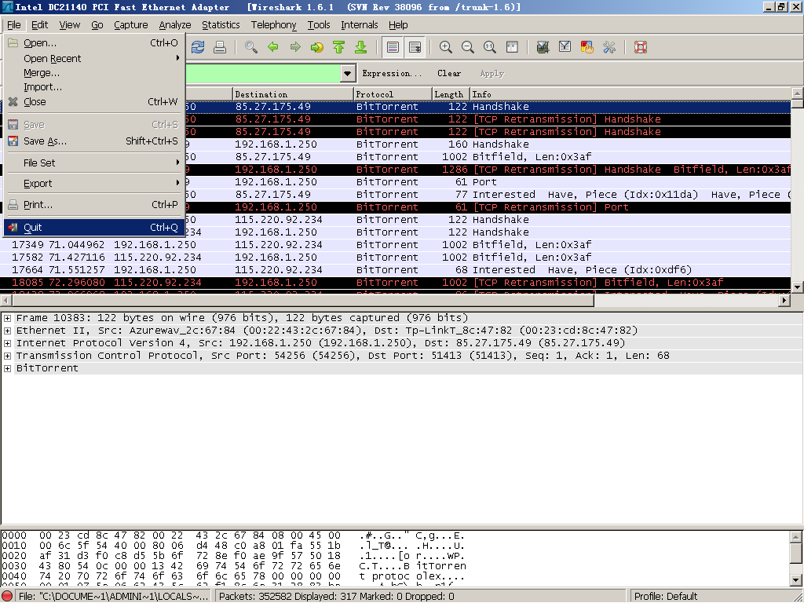804x603 pixels.
Task: Open the filter history dropdown arrow
Action: click(348, 73)
